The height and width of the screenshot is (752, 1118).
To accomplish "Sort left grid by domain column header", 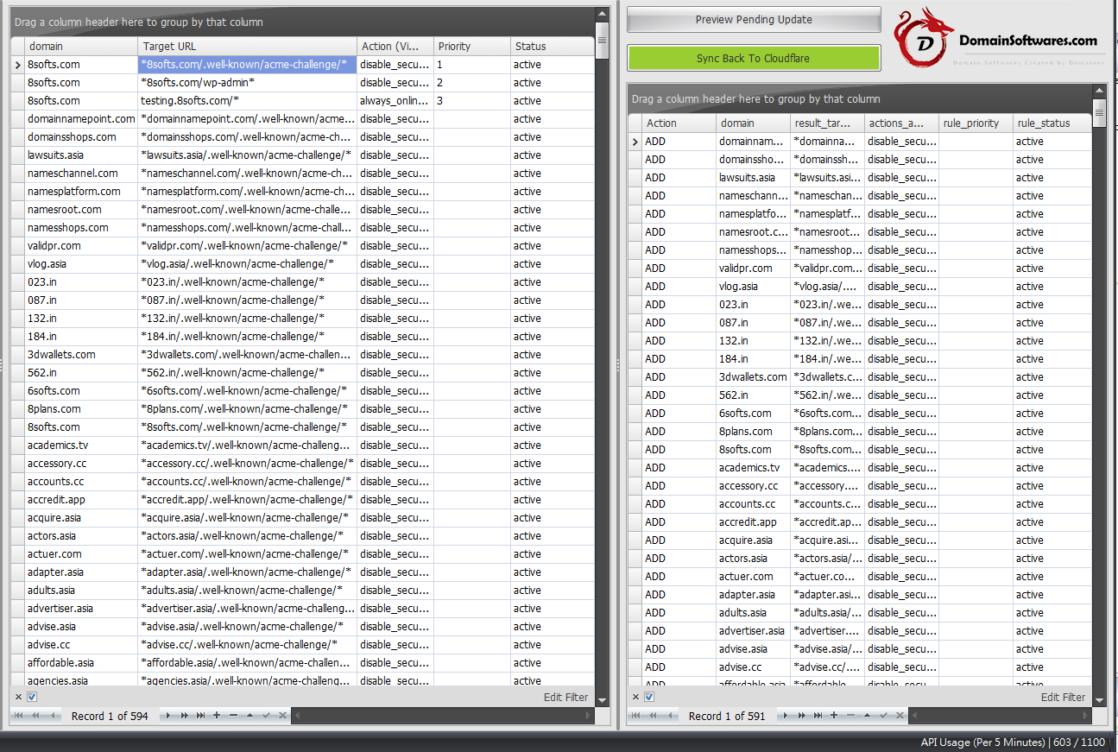I will 81,46.
